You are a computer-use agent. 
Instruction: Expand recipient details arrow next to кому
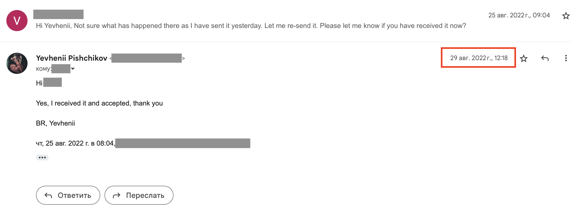pos(73,69)
